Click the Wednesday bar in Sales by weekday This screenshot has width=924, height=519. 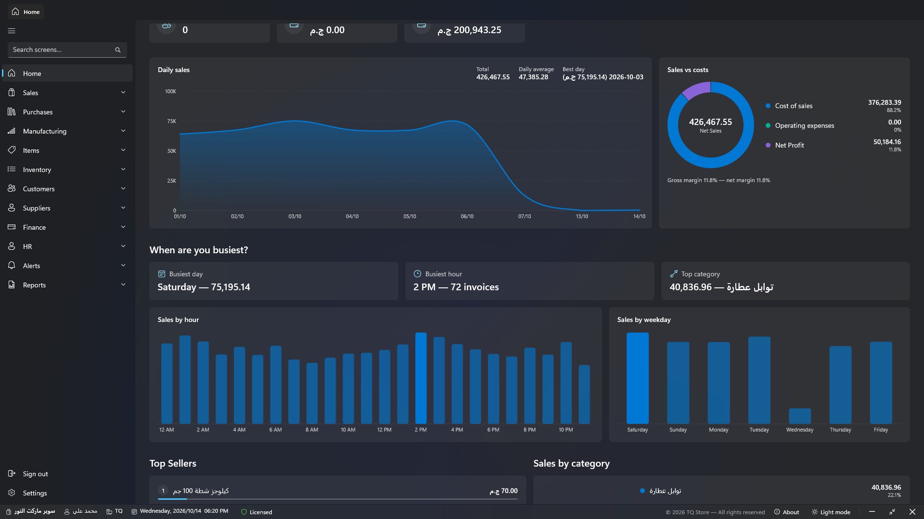[x=800, y=416]
